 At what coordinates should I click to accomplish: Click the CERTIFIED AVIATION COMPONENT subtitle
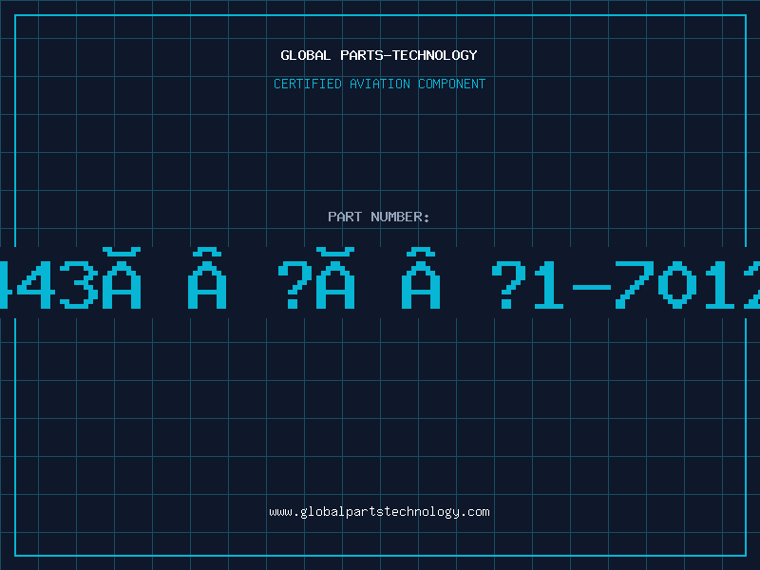click(x=379, y=84)
